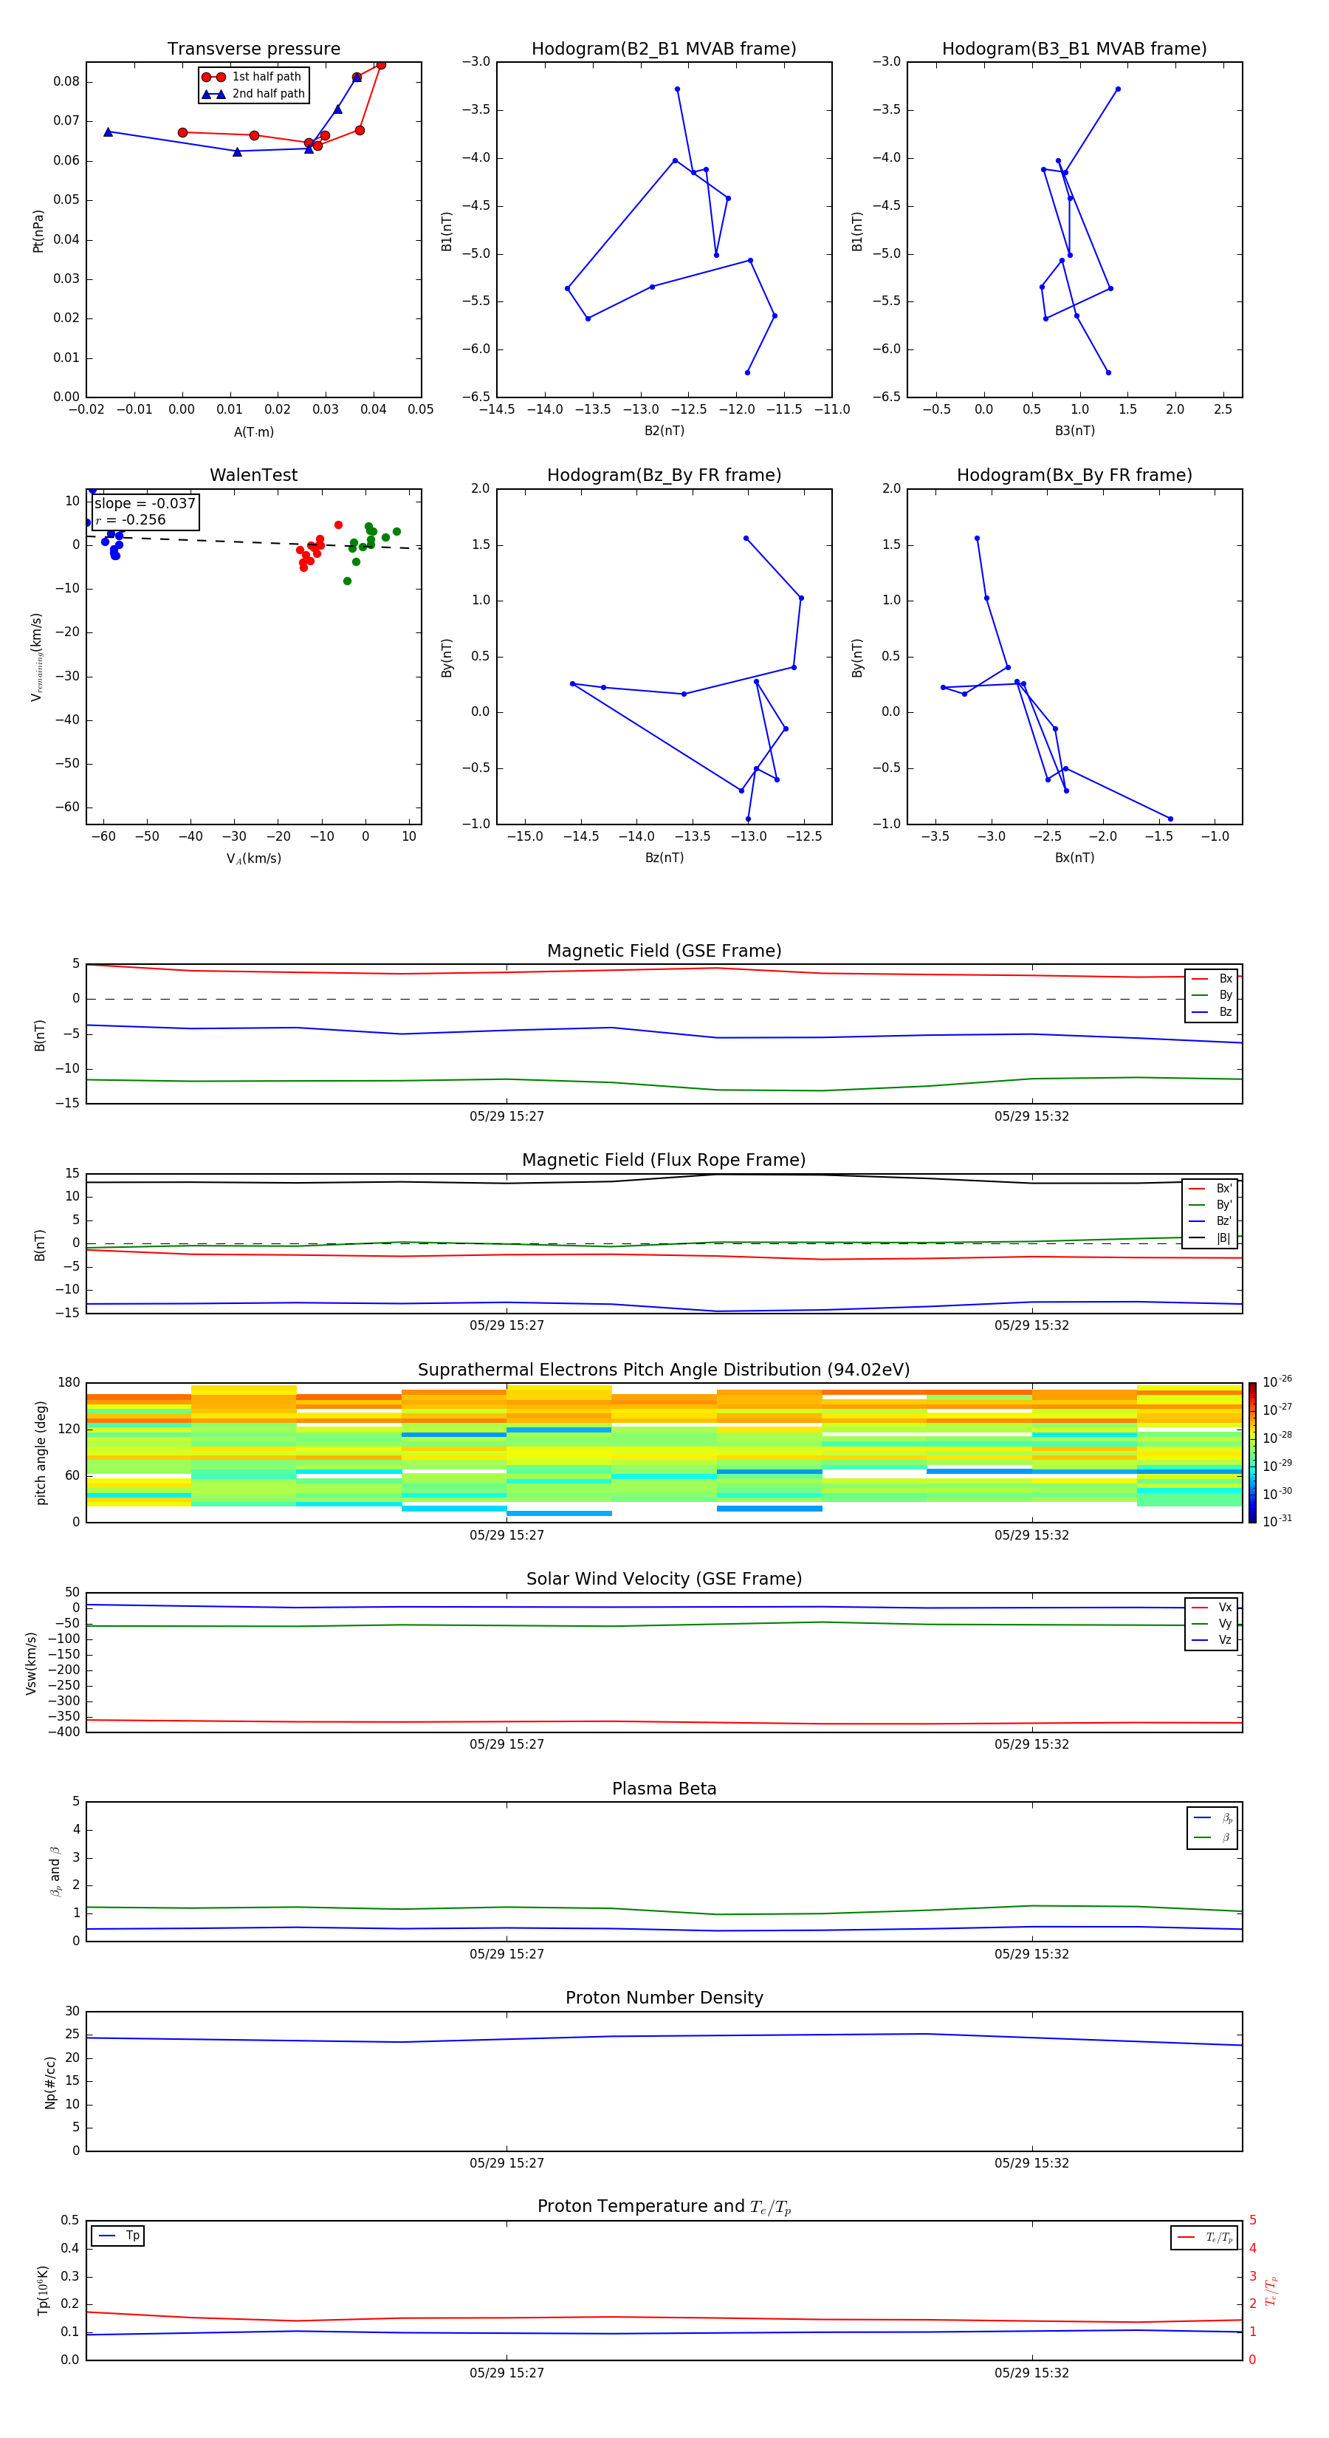Screen dimensions: 1329x2438
Task: Click the "Hodogram(Bz_By FR frame)" title
Action: click(664, 475)
